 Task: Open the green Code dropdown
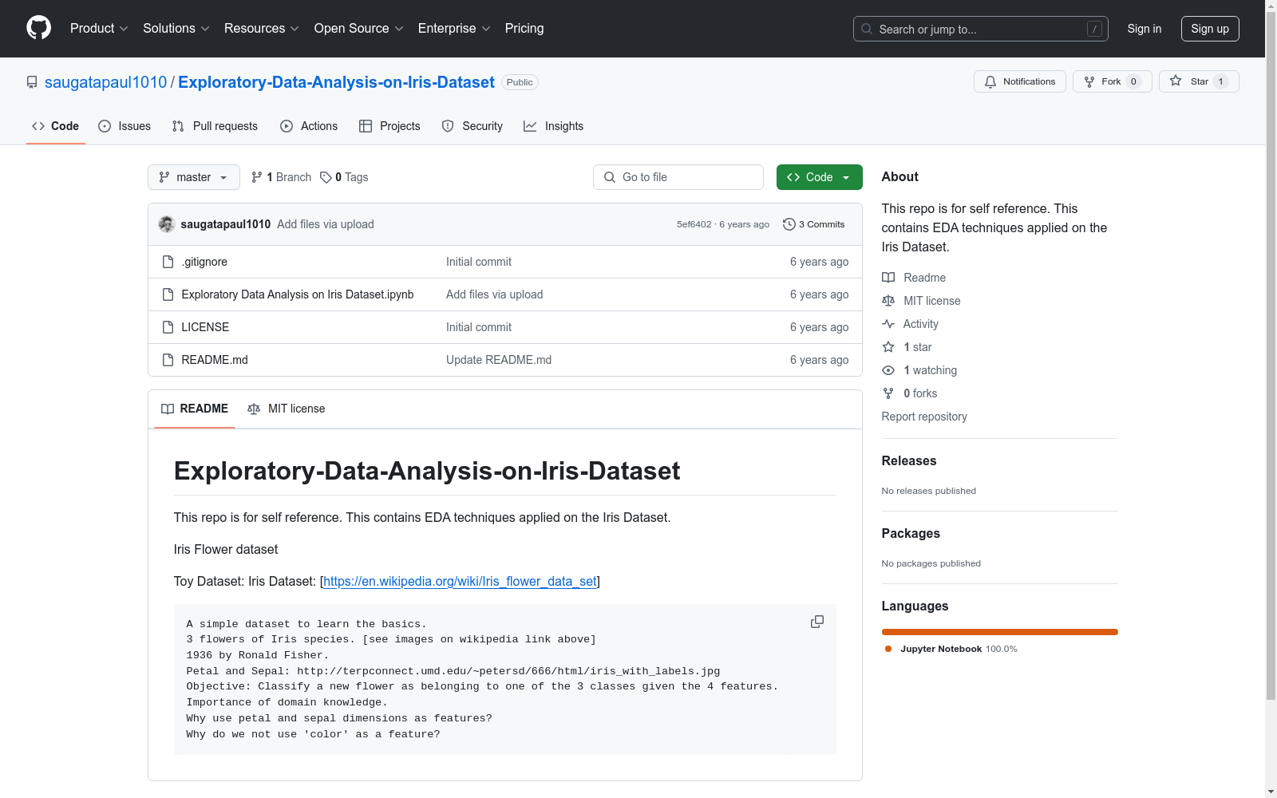click(x=819, y=177)
